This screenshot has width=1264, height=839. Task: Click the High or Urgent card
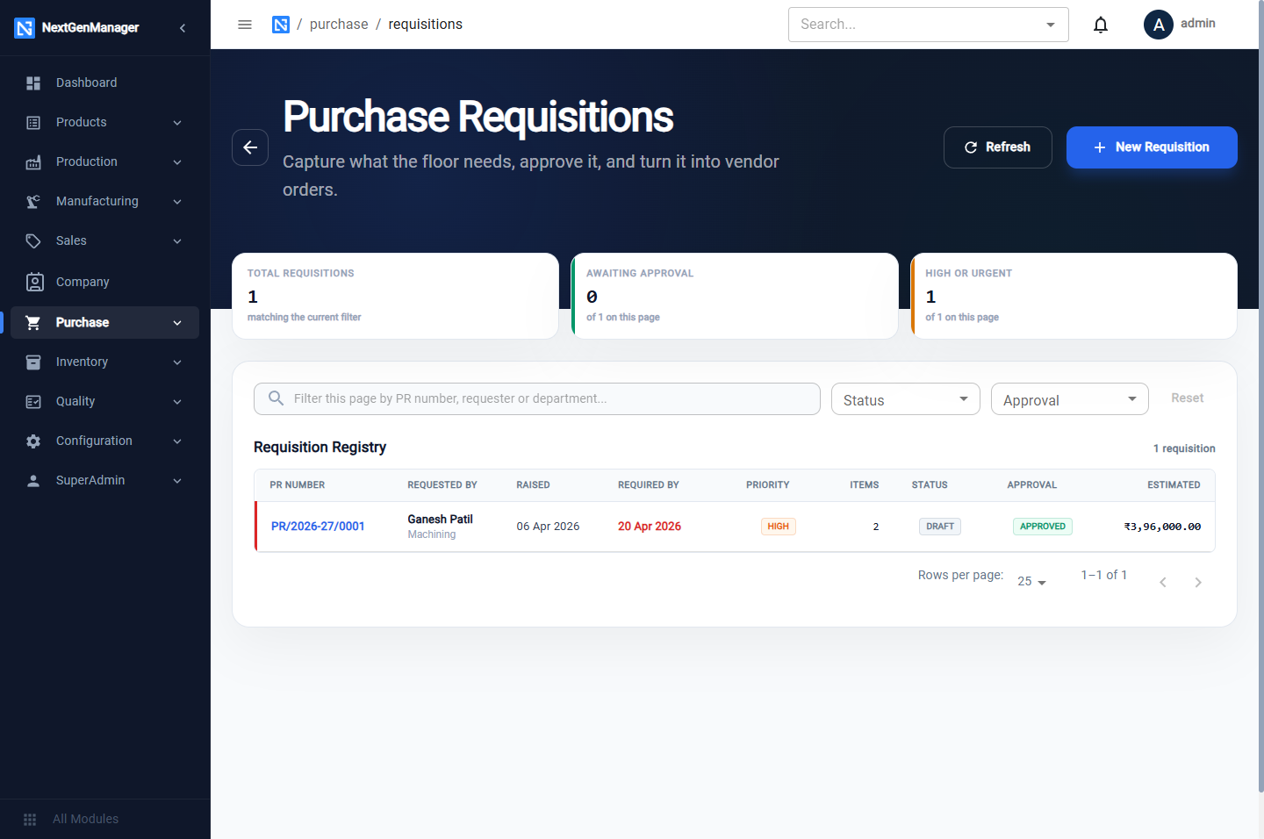tap(1074, 296)
